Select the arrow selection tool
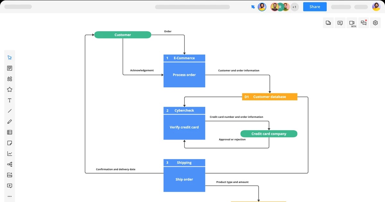 tap(10, 57)
